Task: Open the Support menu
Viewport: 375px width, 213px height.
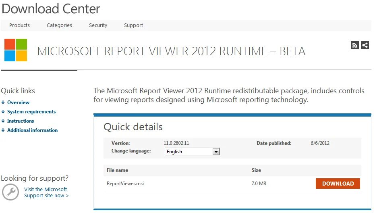Action: [133, 25]
